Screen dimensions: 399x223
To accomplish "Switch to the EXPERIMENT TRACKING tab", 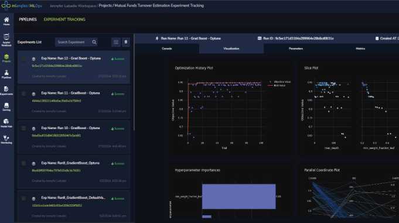I will pyautogui.click(x=64, y=19).
